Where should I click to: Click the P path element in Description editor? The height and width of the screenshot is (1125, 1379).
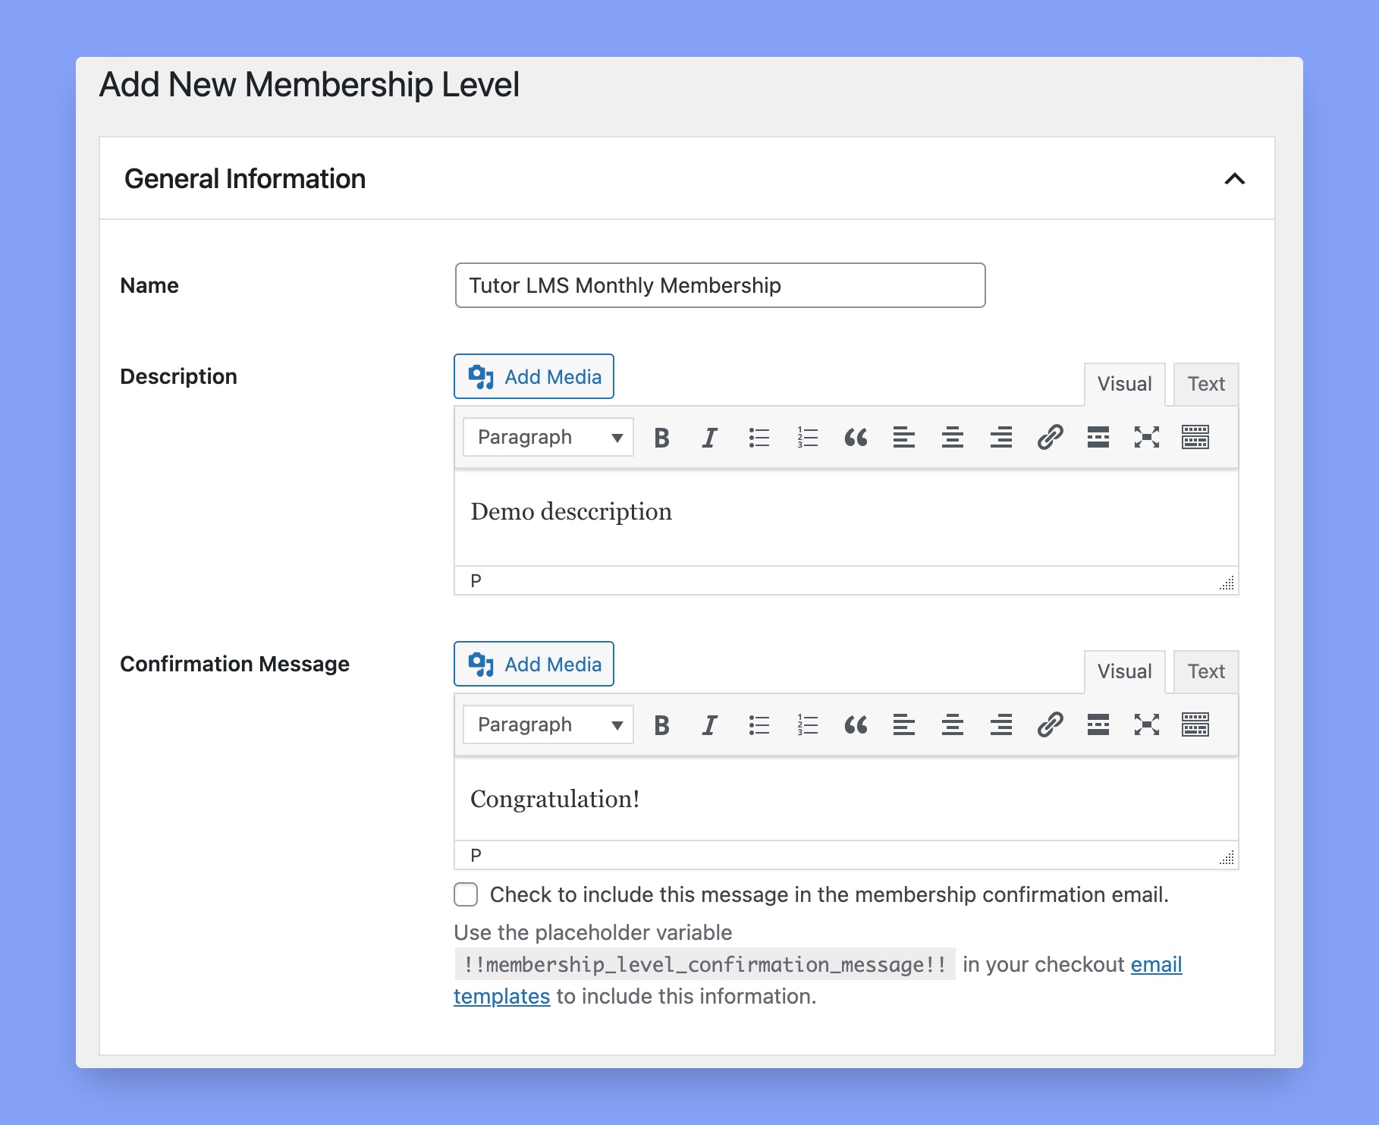[x=476, y=581]
